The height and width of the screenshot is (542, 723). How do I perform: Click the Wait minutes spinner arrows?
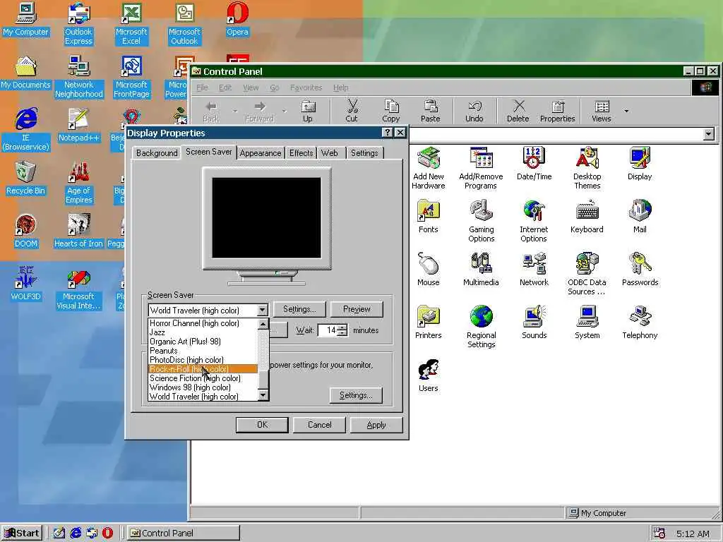pyautogui.click(x=342, y=330)
